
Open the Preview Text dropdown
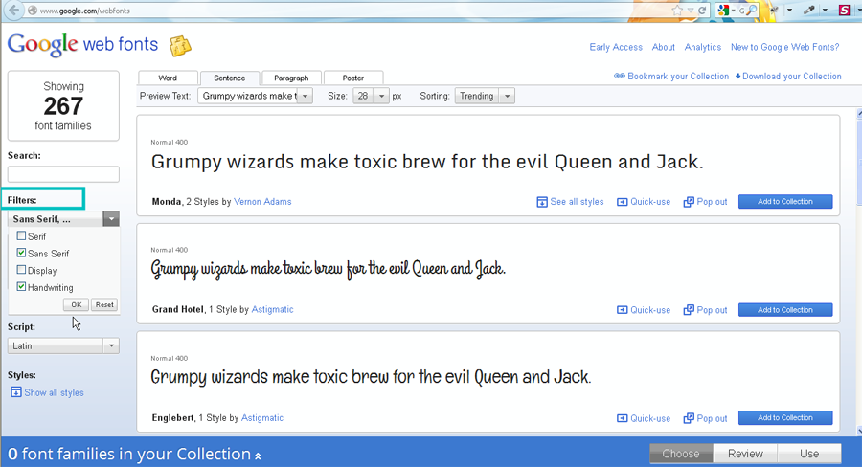[306, 96]
